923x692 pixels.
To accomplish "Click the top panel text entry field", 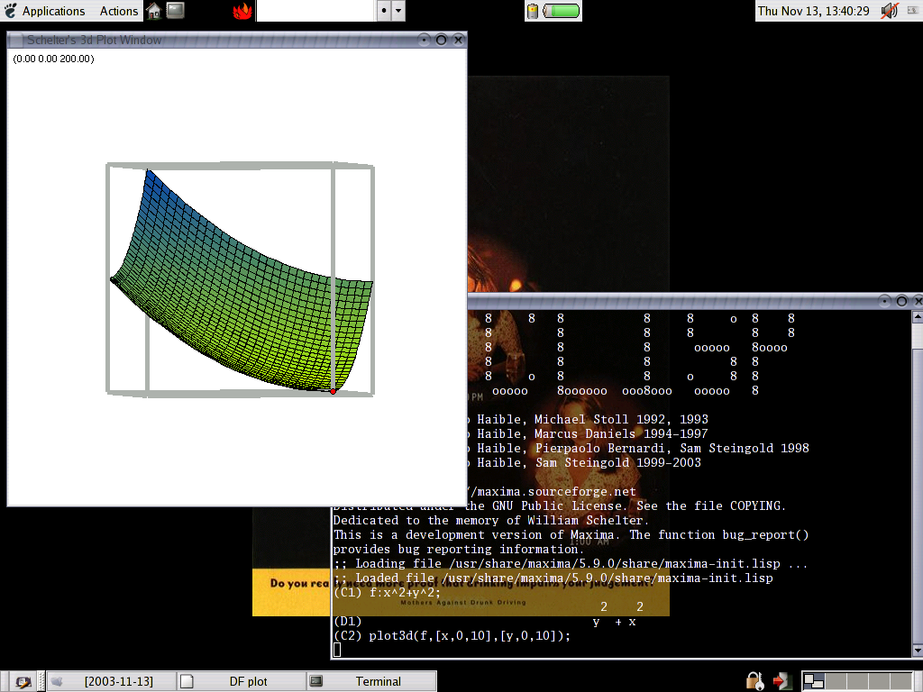I will 315,11.
